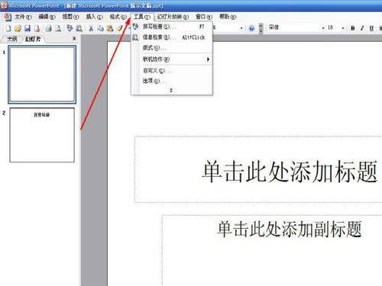This screenshot has height=286, width=382.
Task: Close the slide thumbnail pane
Action: tap(74, 39)
